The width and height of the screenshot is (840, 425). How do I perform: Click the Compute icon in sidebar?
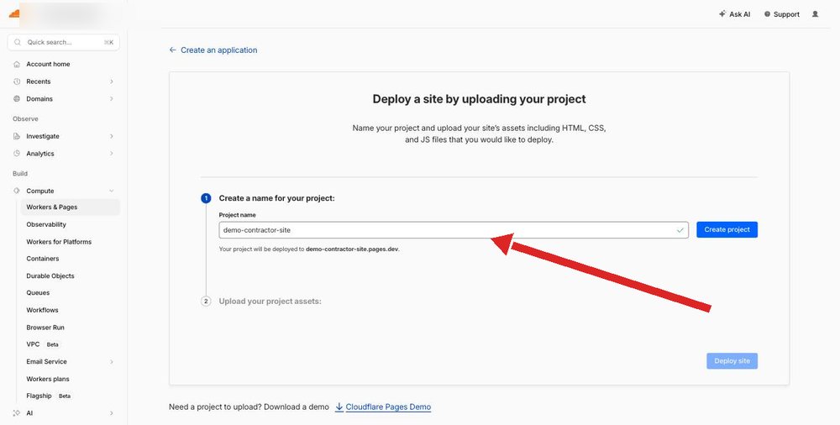pyautogui.click(x=17, y=191)
